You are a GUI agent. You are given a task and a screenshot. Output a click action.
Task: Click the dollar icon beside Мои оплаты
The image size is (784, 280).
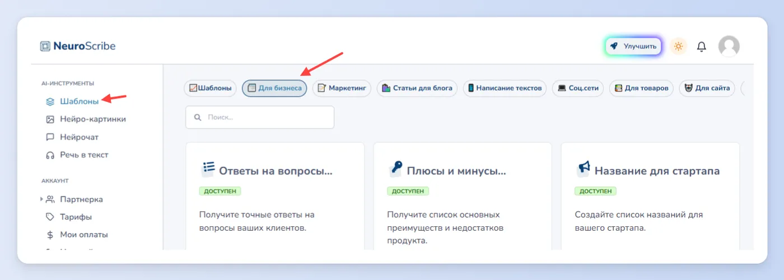click(x=50, y=235)
